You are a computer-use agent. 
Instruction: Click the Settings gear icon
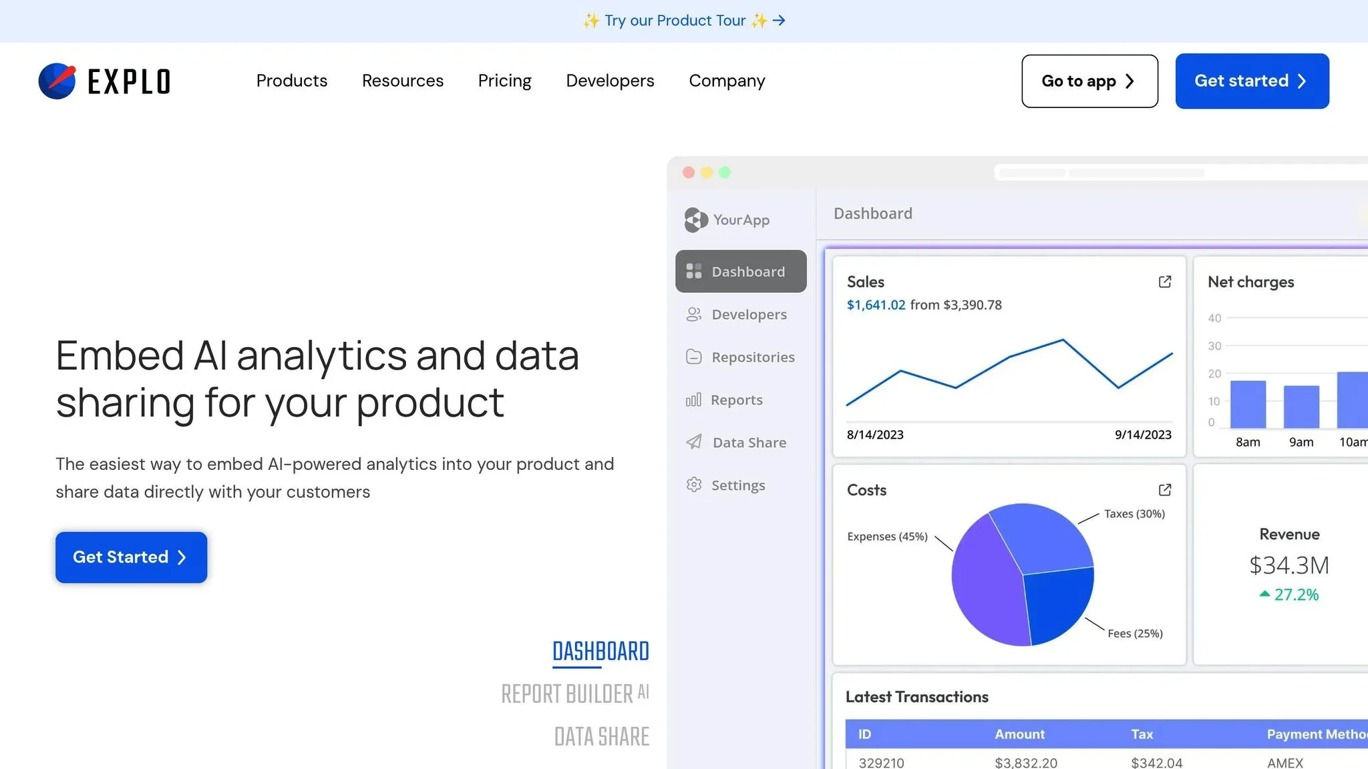[x=694, y=485]
